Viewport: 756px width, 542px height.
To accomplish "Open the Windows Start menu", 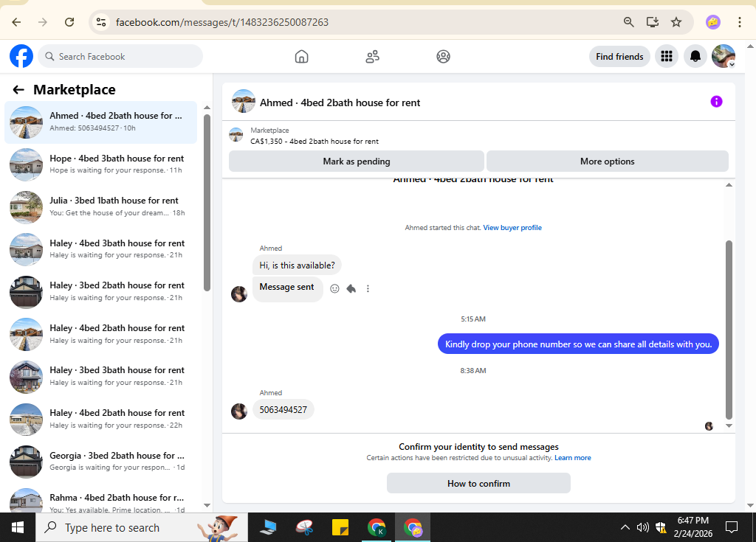I will point(18,527).
